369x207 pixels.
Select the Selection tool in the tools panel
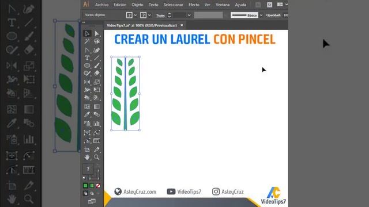pos(87,33)
